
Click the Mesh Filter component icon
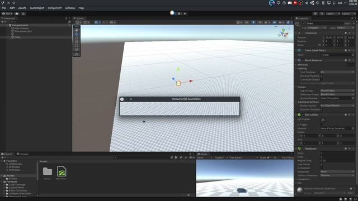coord(299,50)
